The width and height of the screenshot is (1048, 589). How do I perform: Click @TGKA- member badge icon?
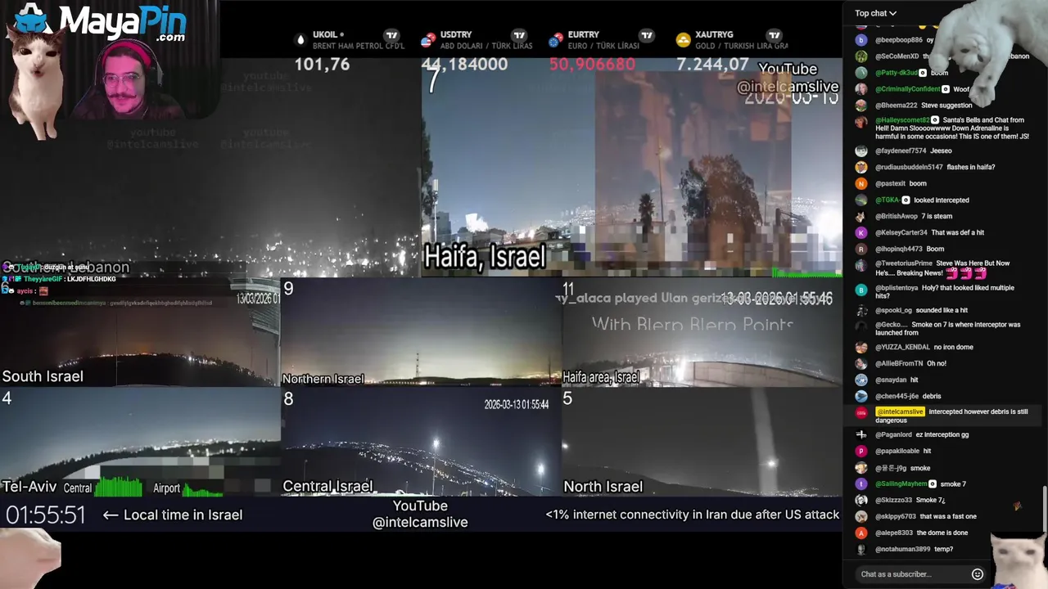906,200
